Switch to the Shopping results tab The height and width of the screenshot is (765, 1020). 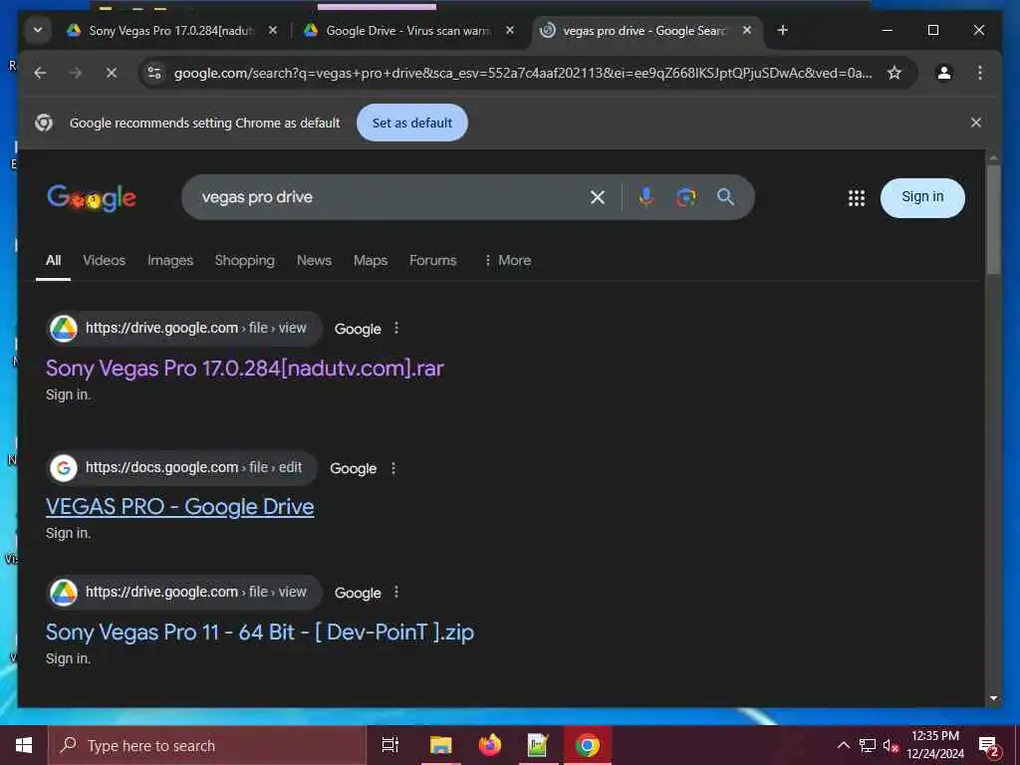(x=245, y=260)
